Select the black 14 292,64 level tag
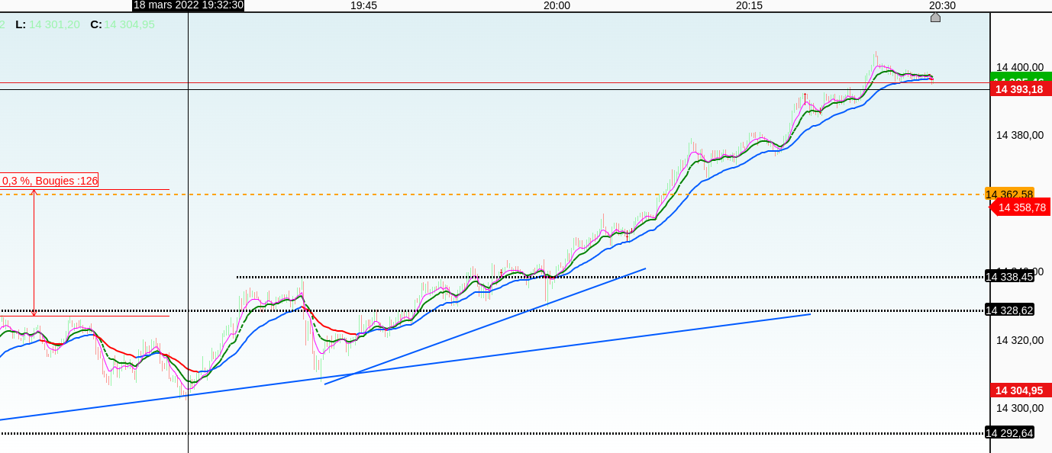The image size is (1052, 453). (1009, 432)
